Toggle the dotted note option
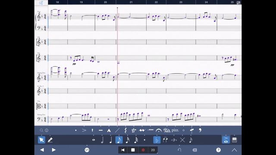 [145, 140]
